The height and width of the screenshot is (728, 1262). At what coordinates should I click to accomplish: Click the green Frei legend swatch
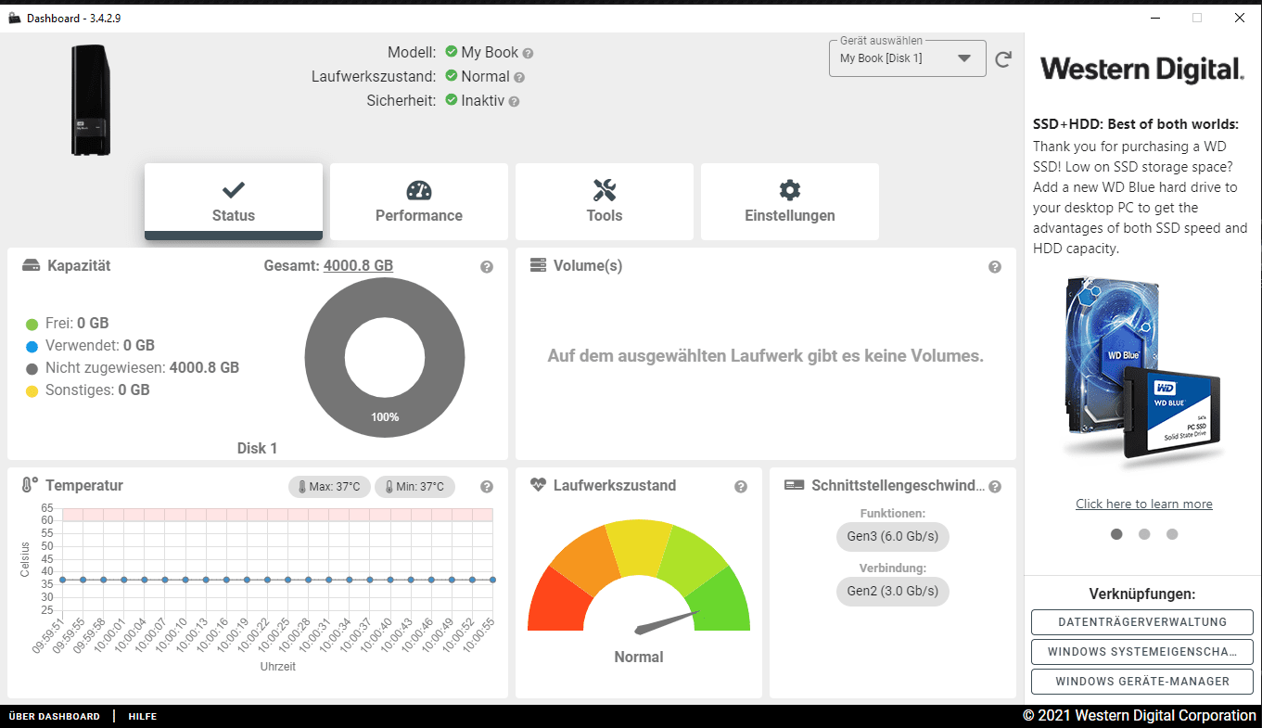pyautogui.click(x=32, y=324)
